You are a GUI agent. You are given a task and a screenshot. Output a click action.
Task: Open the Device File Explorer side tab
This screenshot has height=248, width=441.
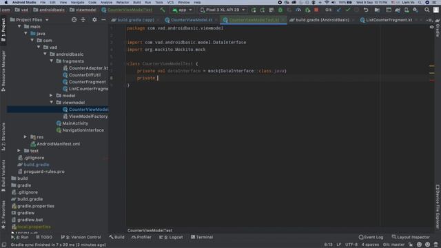click(x=438, y=206)
